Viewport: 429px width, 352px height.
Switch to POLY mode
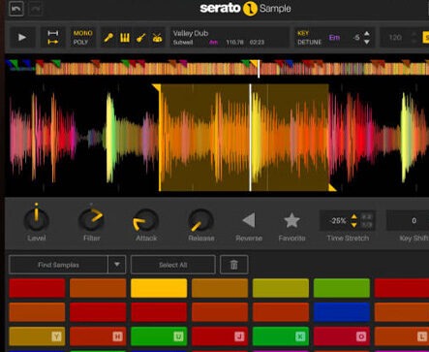point(80,42)
